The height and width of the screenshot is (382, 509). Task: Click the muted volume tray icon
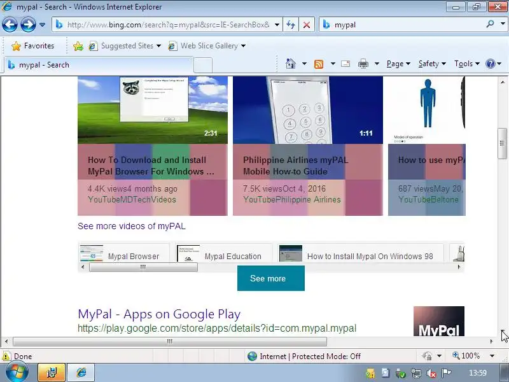coord(431,373)
